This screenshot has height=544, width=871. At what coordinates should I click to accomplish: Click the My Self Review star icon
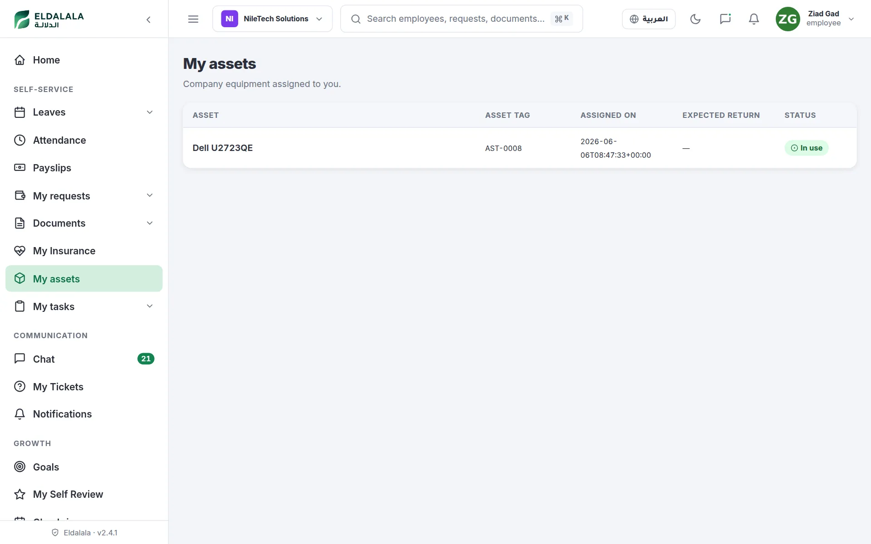(x=20, y=494)
